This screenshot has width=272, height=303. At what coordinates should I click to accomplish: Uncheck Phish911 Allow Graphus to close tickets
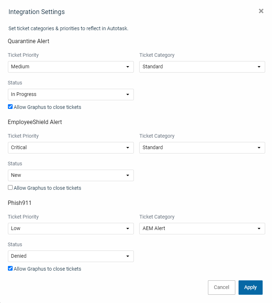[x=10, y=268]
